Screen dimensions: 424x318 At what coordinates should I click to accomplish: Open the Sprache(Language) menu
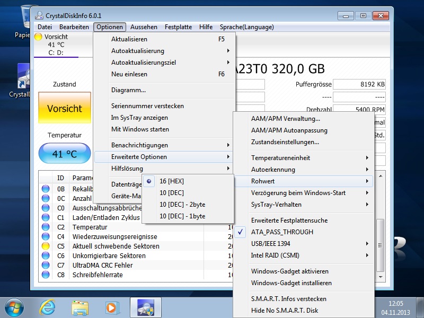point(247,27)
